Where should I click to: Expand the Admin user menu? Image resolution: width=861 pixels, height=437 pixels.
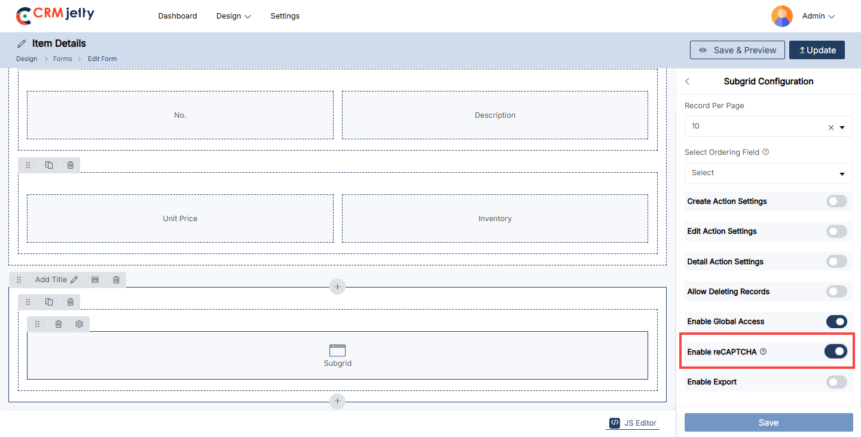(818, 16)
